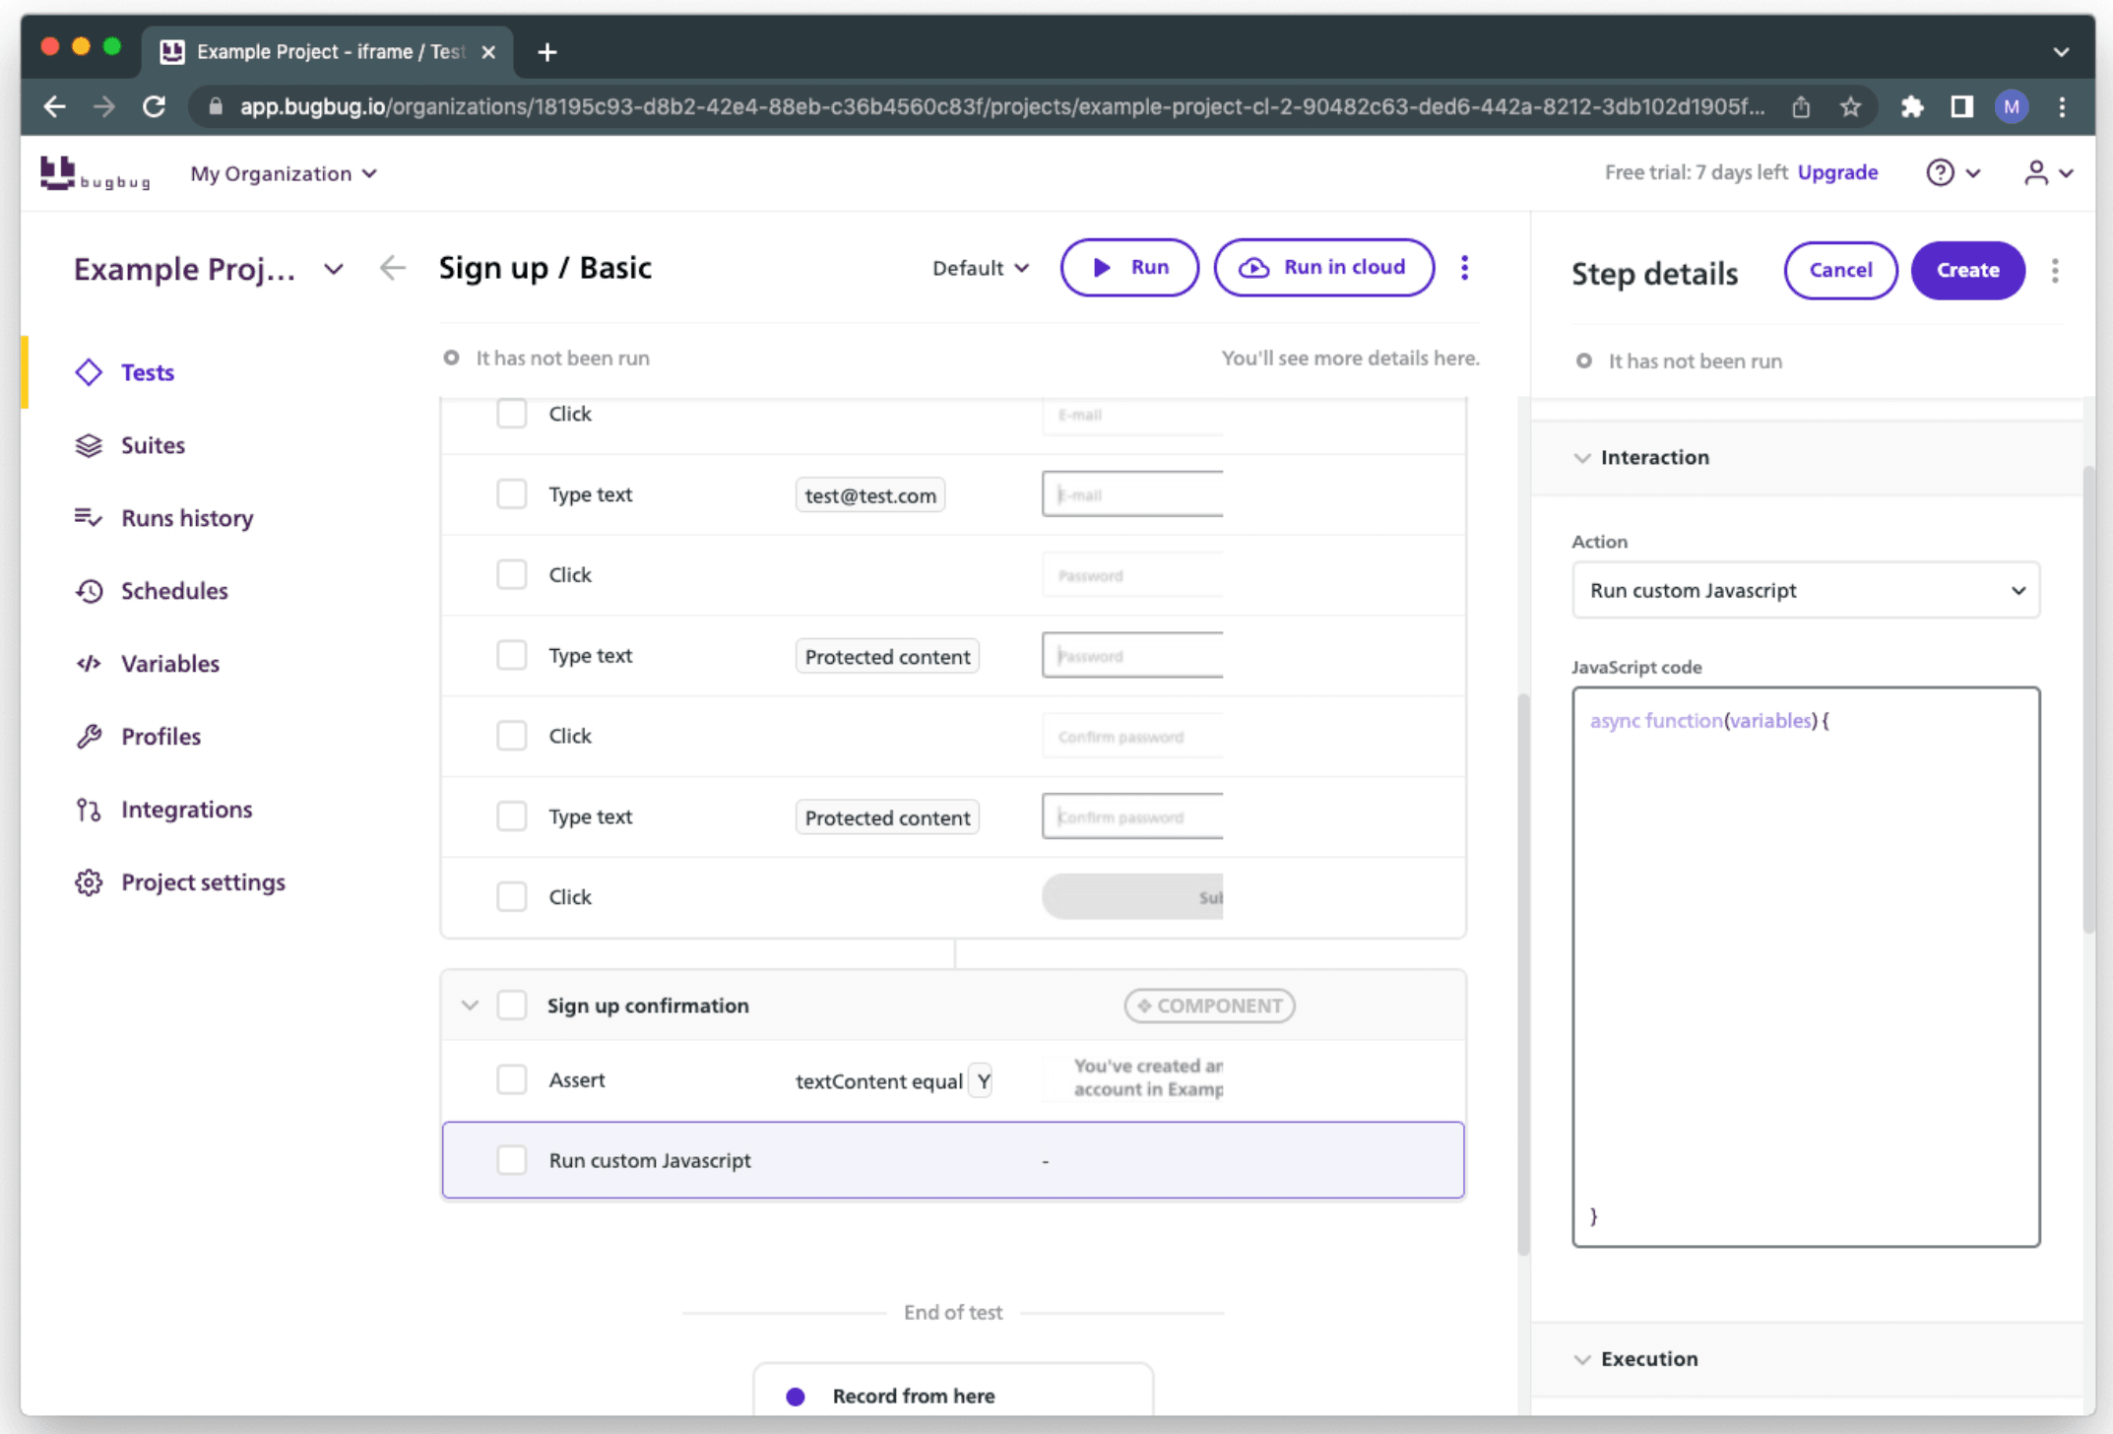
Task: Open the Action select dropdown
Action: 1806,591
